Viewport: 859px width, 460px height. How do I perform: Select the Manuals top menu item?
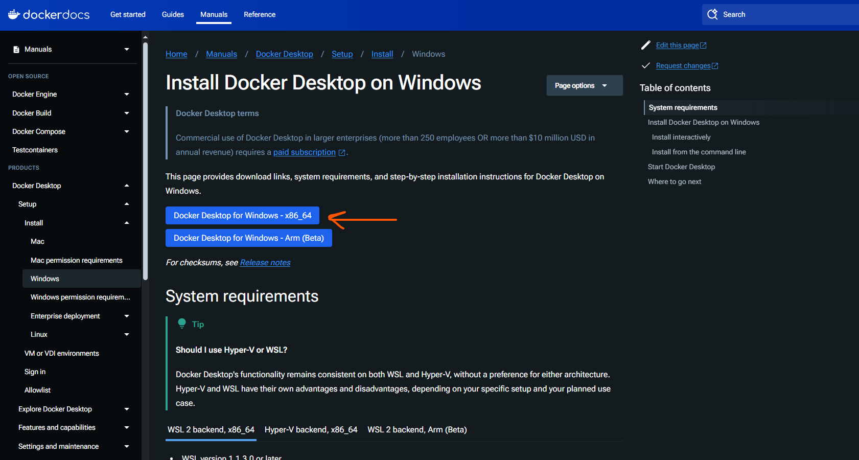coord(214,14)
